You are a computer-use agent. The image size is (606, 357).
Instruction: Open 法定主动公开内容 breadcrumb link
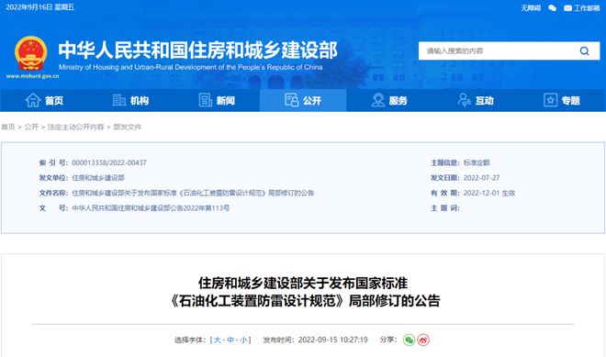(75, 127)
